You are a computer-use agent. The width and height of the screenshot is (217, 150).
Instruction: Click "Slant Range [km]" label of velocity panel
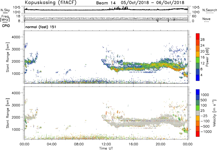click(x=8, y=113)
